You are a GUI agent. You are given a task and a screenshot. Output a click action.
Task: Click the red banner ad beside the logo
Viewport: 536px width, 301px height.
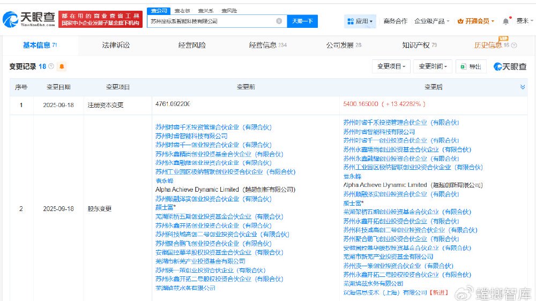pos(100,19)
